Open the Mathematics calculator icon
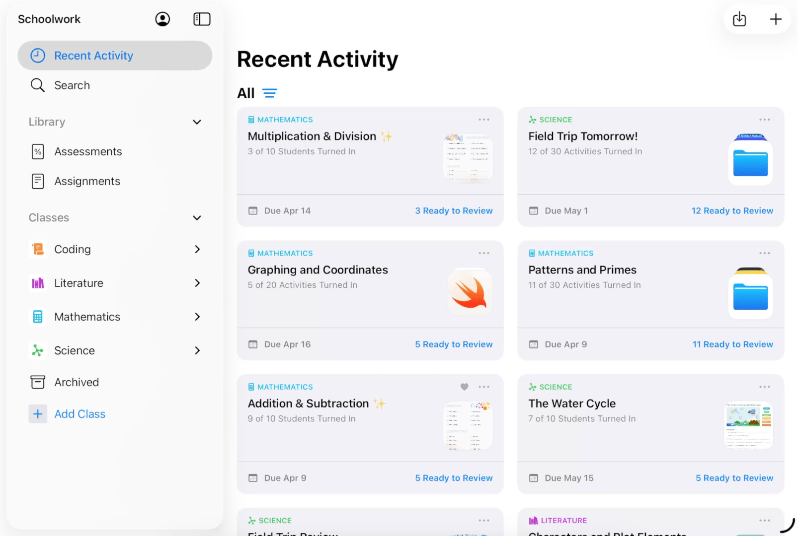This screenshot has width=798, height=536. [x=38, y=317]
